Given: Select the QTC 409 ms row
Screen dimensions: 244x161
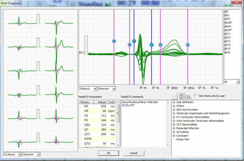Looking at the screenshot, I should point(97,134).
